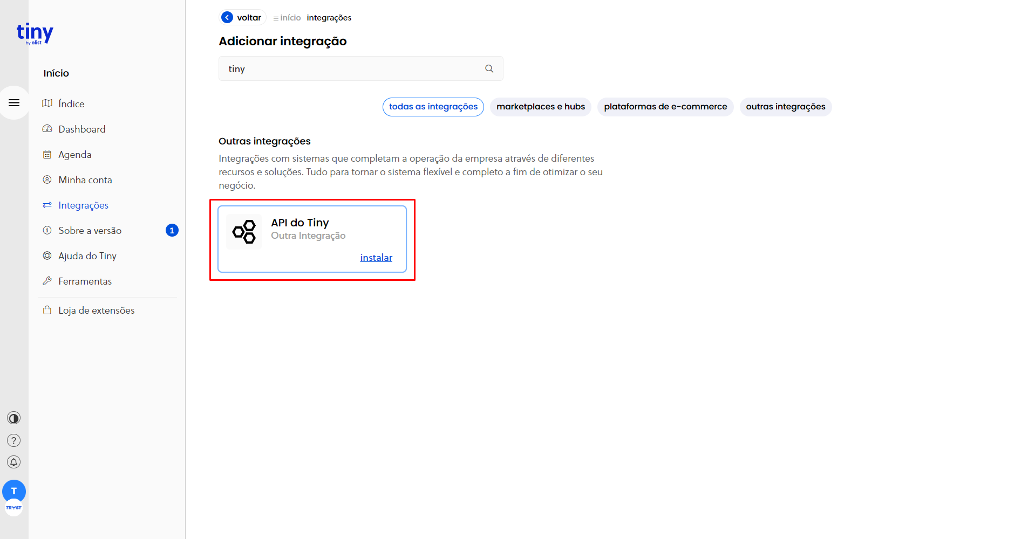This screenshot has height=539, width=1028.
Task: Click the Loja de extensões bag icon
Action: click(47, 310)
